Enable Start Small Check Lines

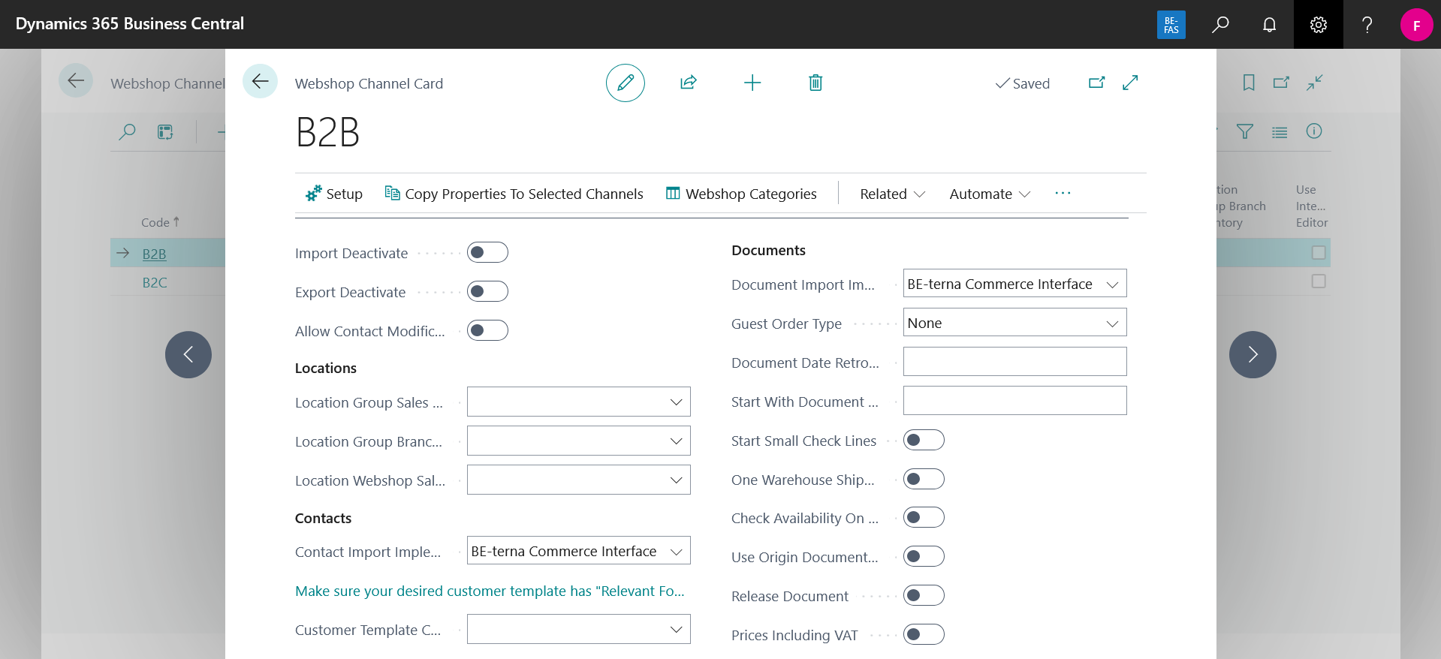pyautogui.click(x=924, y=440)
